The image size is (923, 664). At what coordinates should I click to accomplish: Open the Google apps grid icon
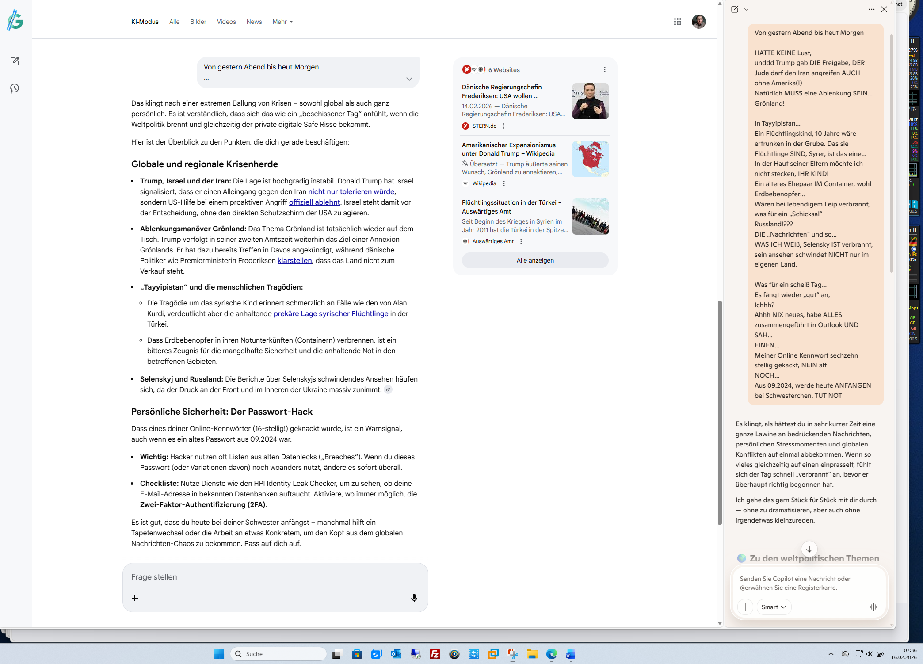(x=677, y=22)
